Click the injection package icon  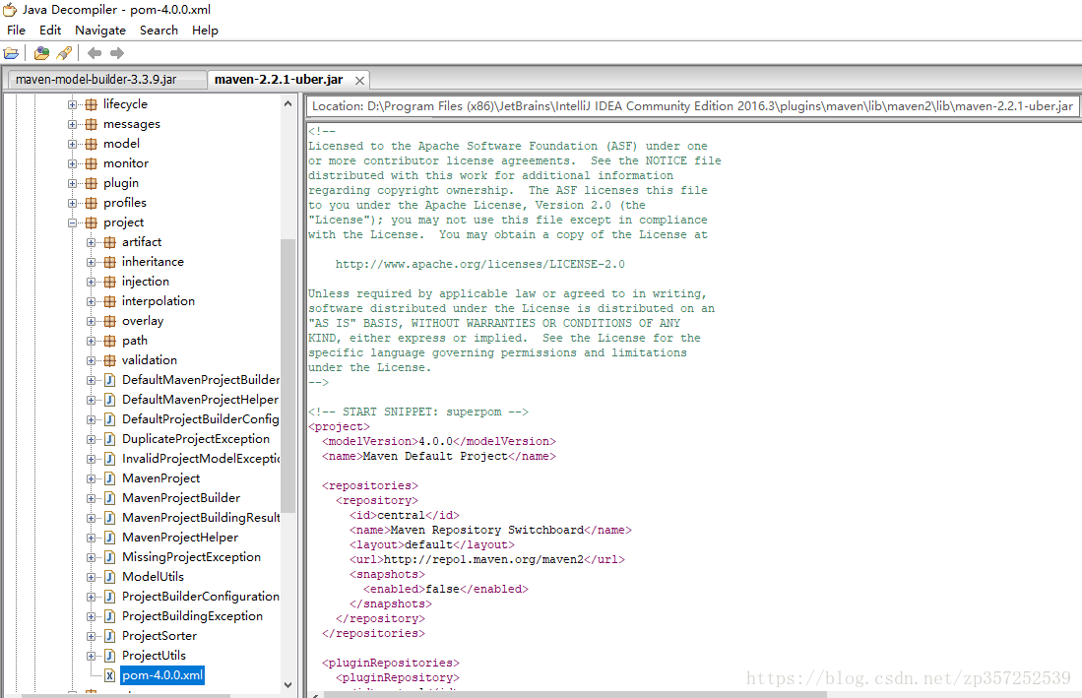(x=109, y=282)
